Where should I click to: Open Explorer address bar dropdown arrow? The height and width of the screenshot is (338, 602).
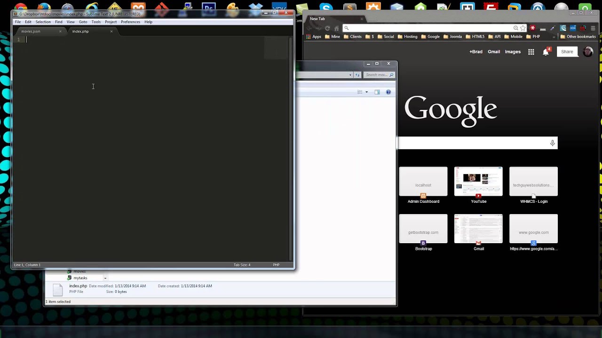point(350,75)
